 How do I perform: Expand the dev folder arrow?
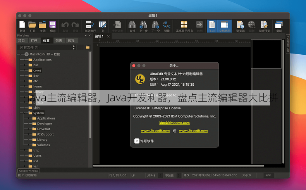[24, 76]
